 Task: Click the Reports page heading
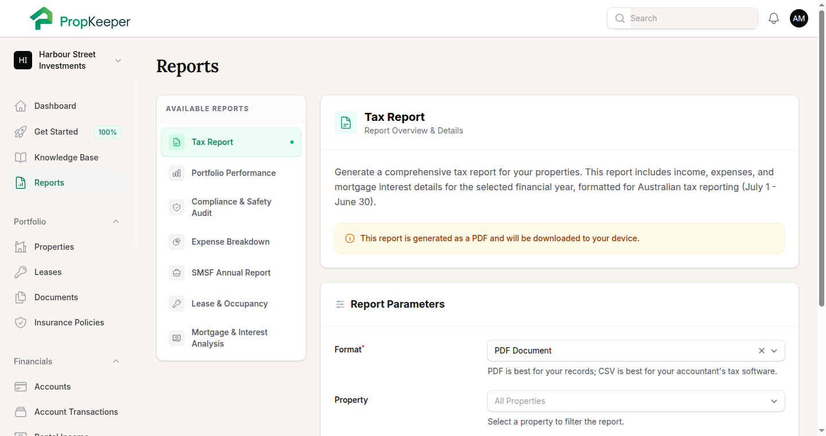coord(188,66)
